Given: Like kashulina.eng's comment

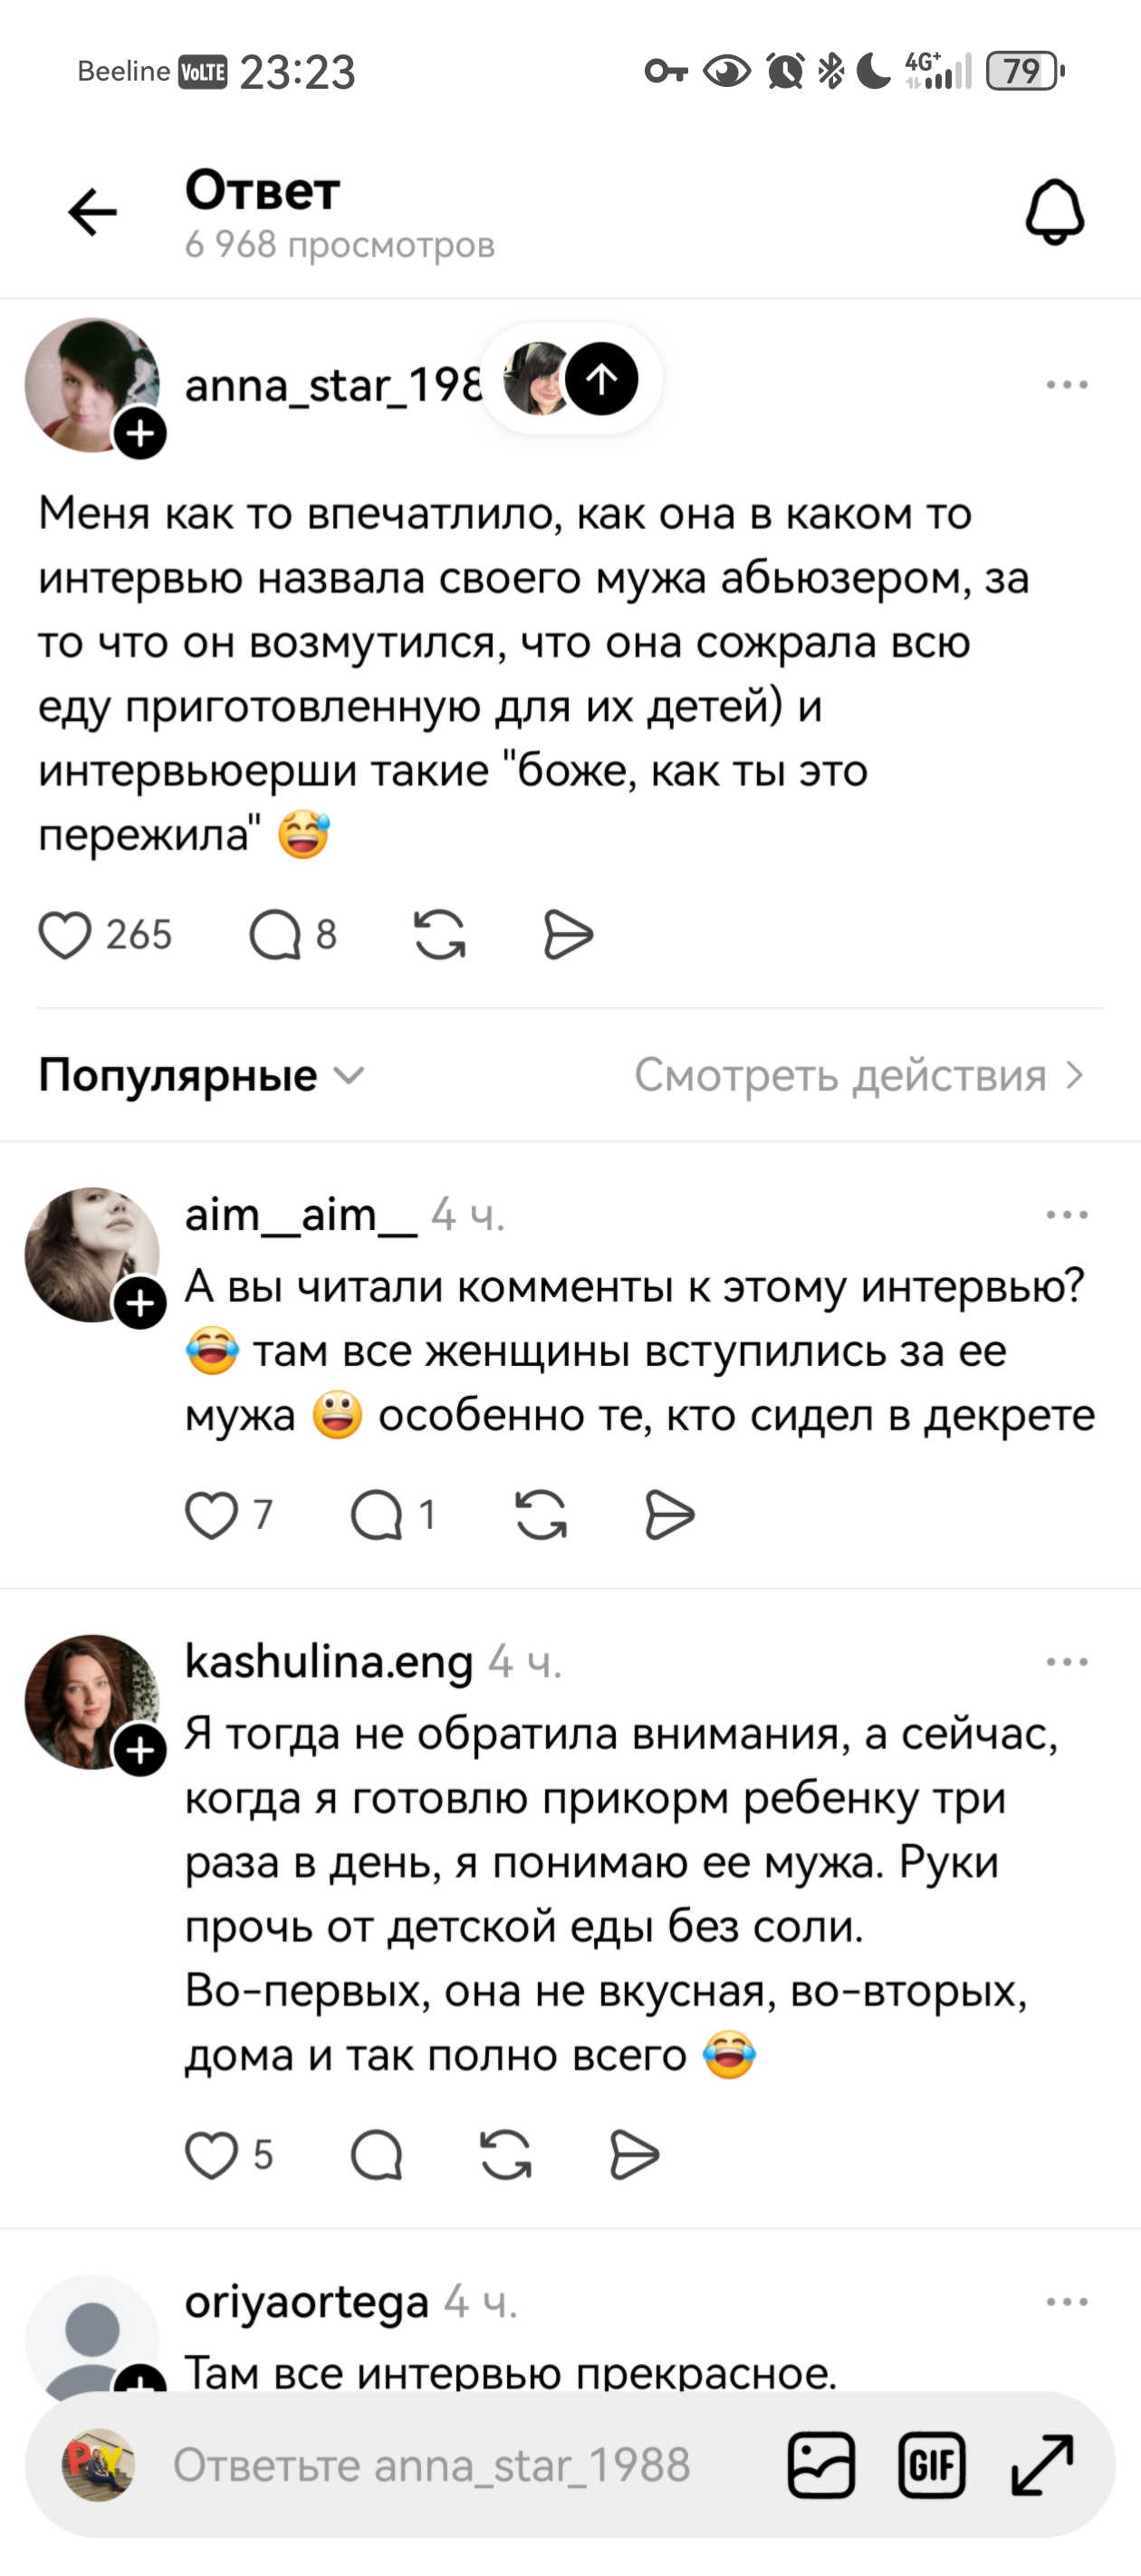Looking at the screenshot, I should [x=212, y=2155].
